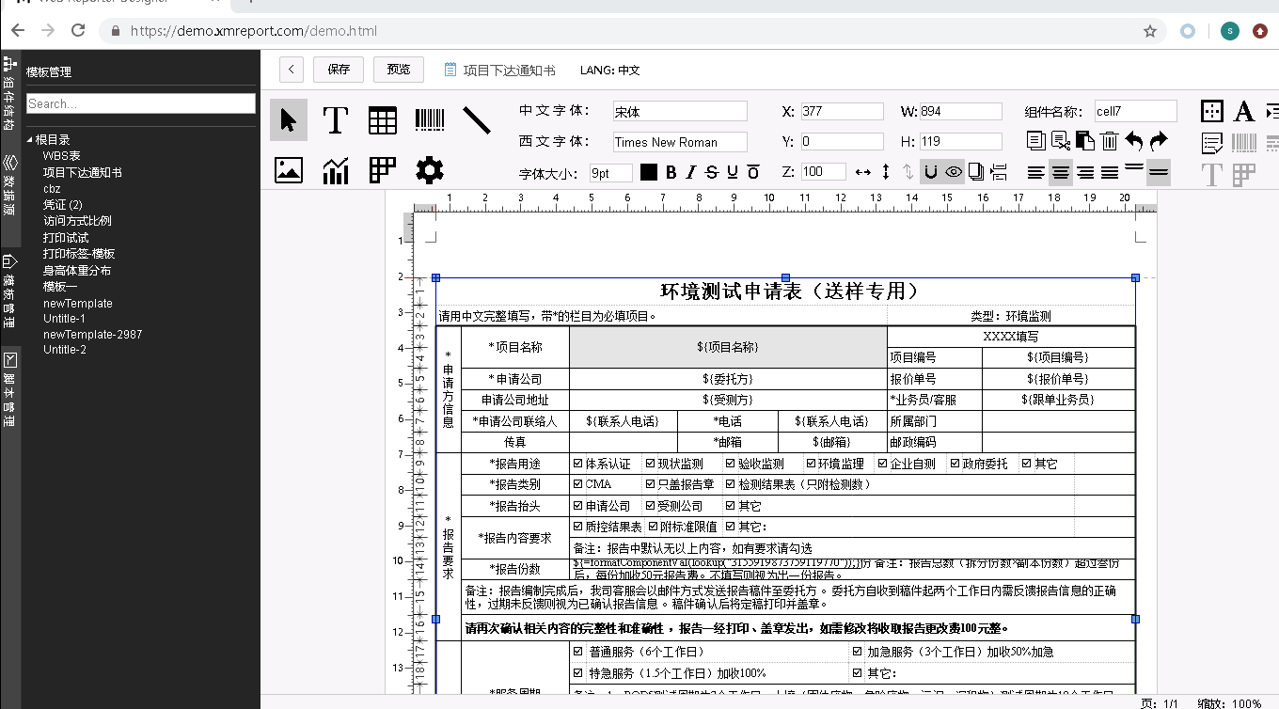Toggle italic formatting

[x=691, y=172]
